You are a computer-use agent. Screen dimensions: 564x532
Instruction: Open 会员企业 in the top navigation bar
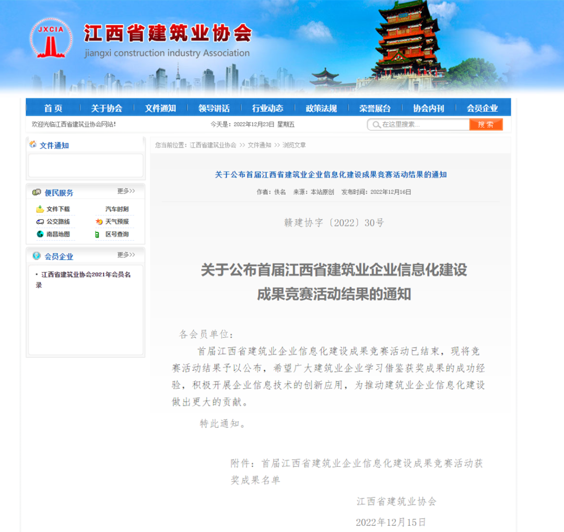482,108
